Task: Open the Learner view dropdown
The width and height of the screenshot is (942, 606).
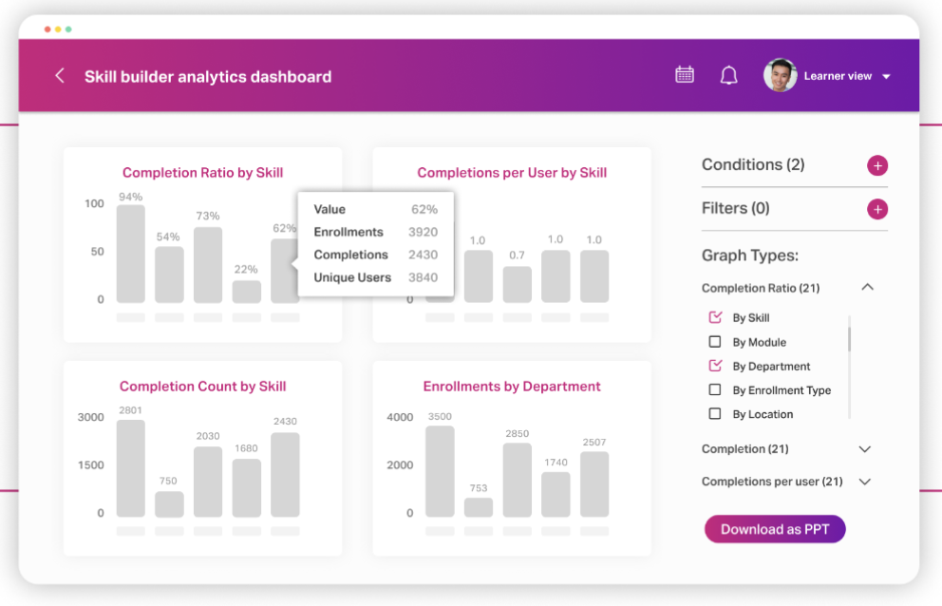Action: (x=886, y=77)
